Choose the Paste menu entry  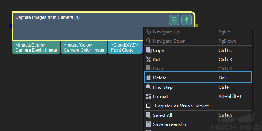click(198, 68)
